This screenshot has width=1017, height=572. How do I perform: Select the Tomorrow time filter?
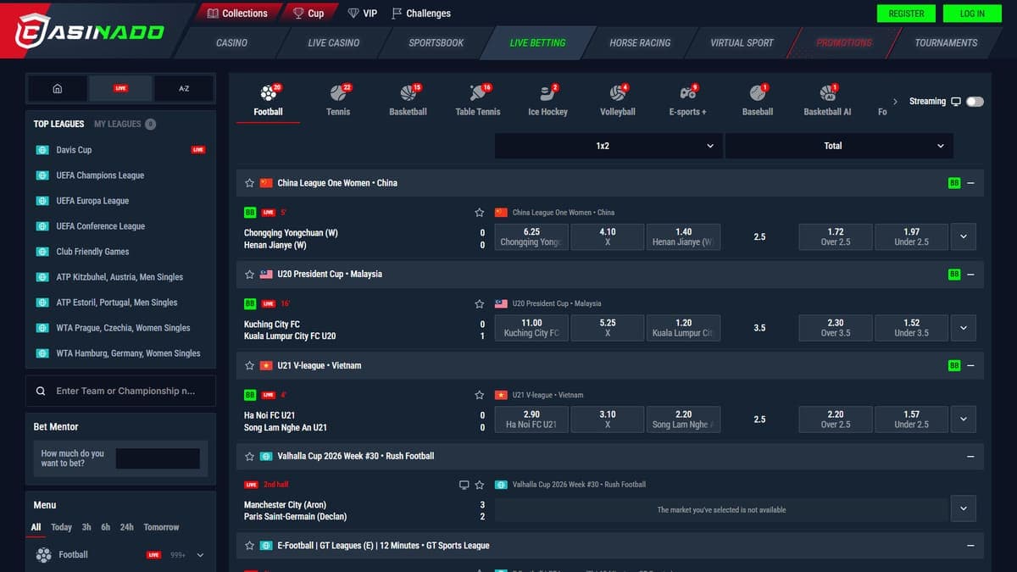coord(161,527)
